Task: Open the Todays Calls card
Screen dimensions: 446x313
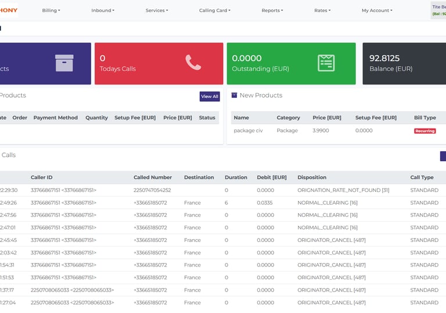Action: [x=159, y=63]
